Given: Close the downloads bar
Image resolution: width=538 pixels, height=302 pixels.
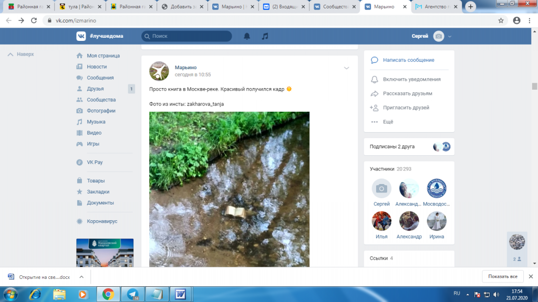Looking at the screenshot, I should pos(531,276).
